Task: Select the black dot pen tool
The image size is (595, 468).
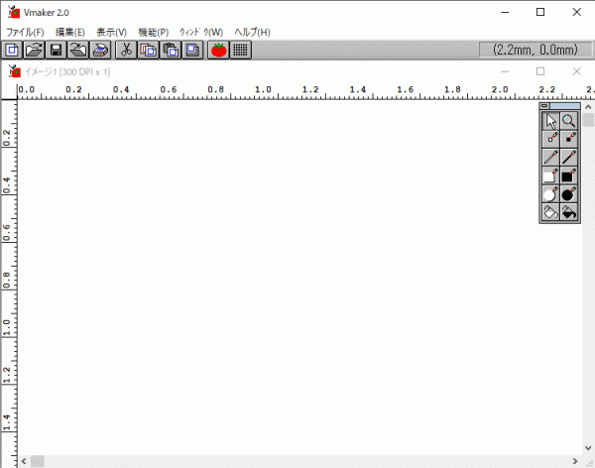Action: 569,139
